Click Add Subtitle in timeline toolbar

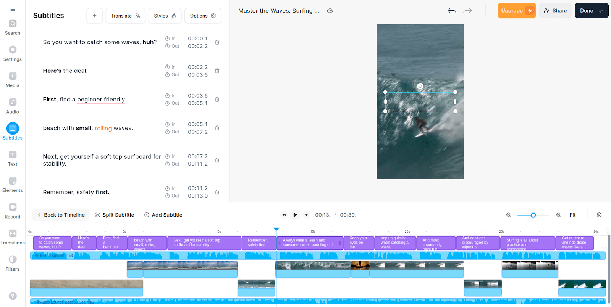pyautogui.click(x=163, y=215)
